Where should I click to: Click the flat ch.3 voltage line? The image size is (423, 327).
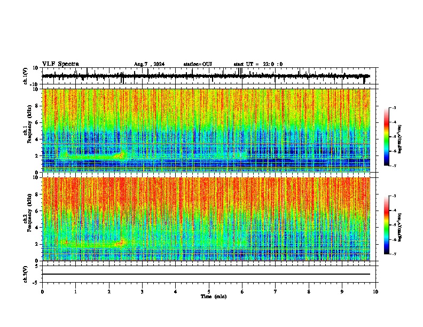click(206, 274)
